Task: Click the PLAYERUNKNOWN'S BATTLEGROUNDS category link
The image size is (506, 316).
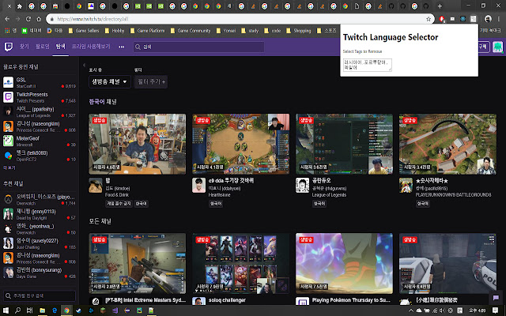Action: (453, 195)
